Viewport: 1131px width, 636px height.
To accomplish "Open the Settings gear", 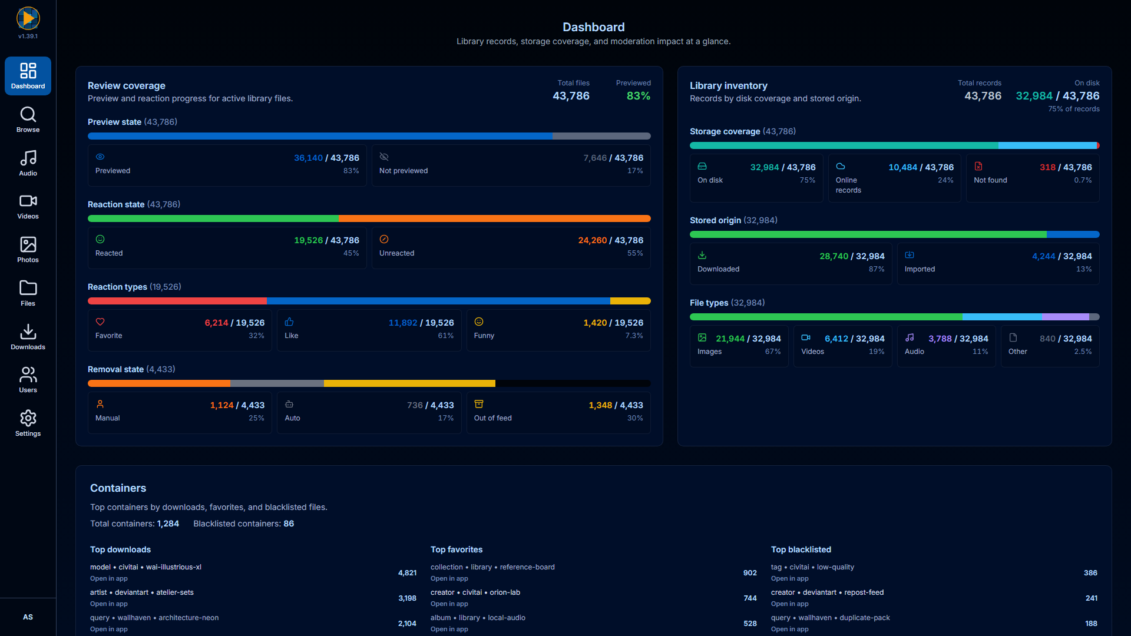I will 28,423.
